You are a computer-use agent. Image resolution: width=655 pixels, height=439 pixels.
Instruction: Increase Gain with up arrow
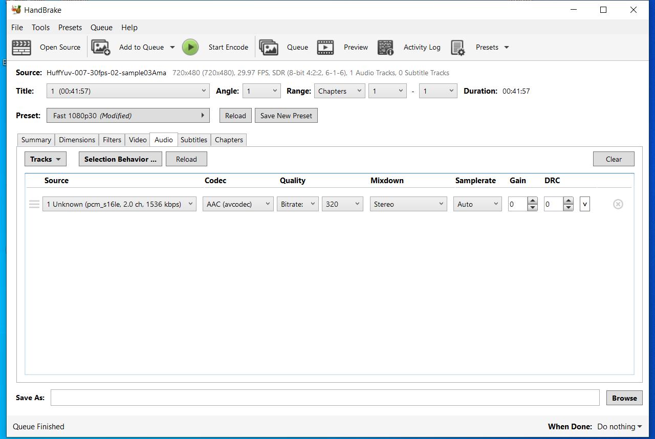pyautogui.click(x=532, y=201)
